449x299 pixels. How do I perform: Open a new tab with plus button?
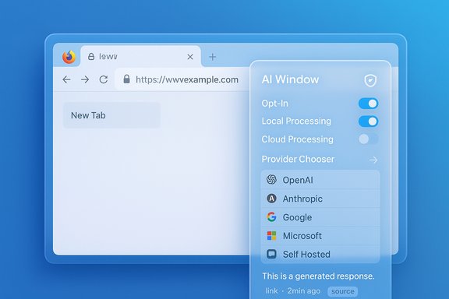click(x=213, y=57)
